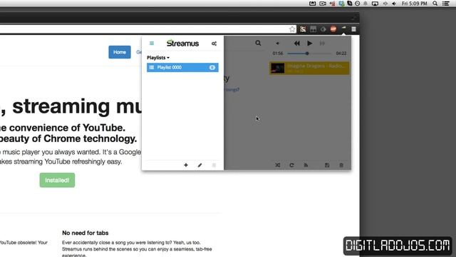Open the Notification Center in the menu bar

click(x=446, y=4)
